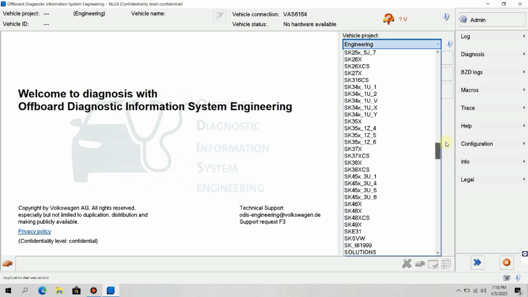Click the screenshot camera icon in status bar
Screen dimensions: 528x297
click(x=506, y=278)
